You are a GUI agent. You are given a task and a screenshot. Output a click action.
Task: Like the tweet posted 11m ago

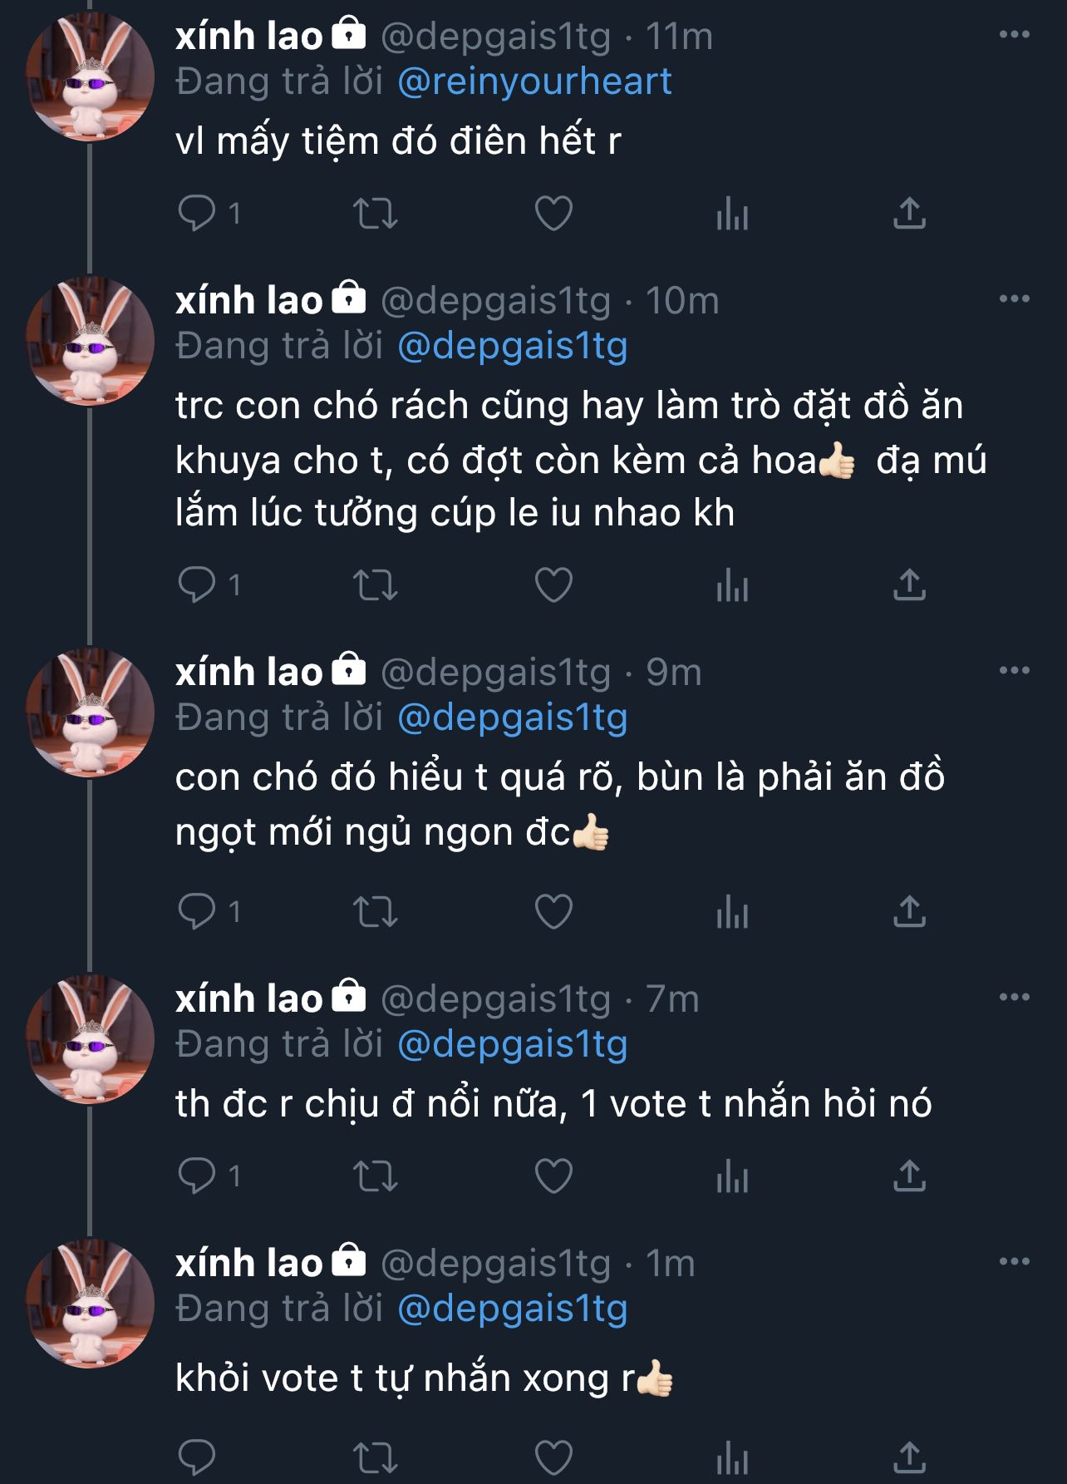[x=553, y=214]
